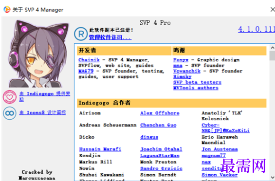Screen dimensions: 275x181
Task: Click the Monk Preston name
Action: click(158, 162)
